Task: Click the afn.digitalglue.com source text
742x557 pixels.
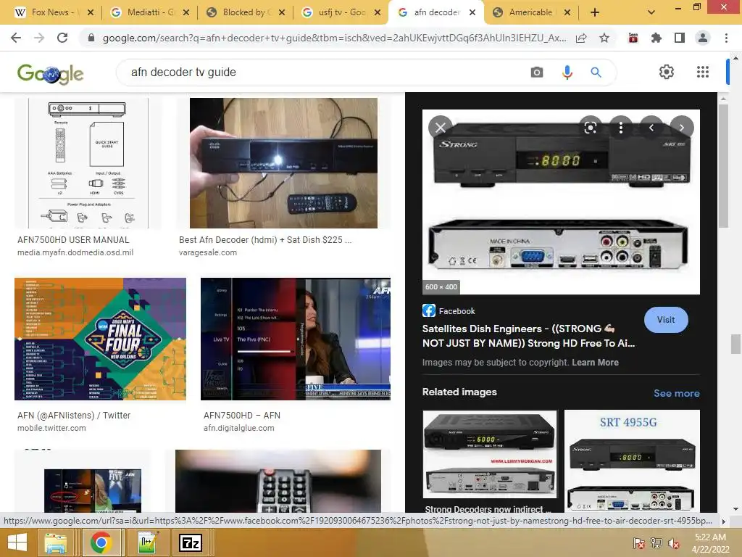Action: tap(239, 428)
